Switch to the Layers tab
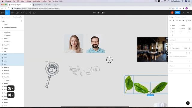 (3, 17)
